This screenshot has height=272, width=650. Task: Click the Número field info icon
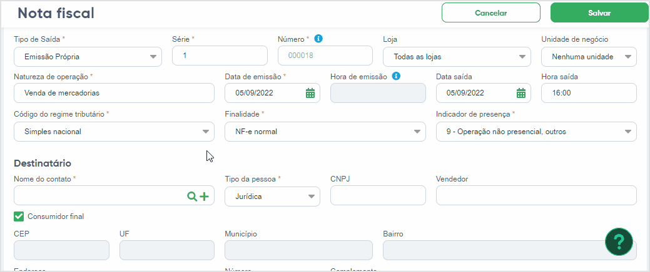(x=318, y=39)
